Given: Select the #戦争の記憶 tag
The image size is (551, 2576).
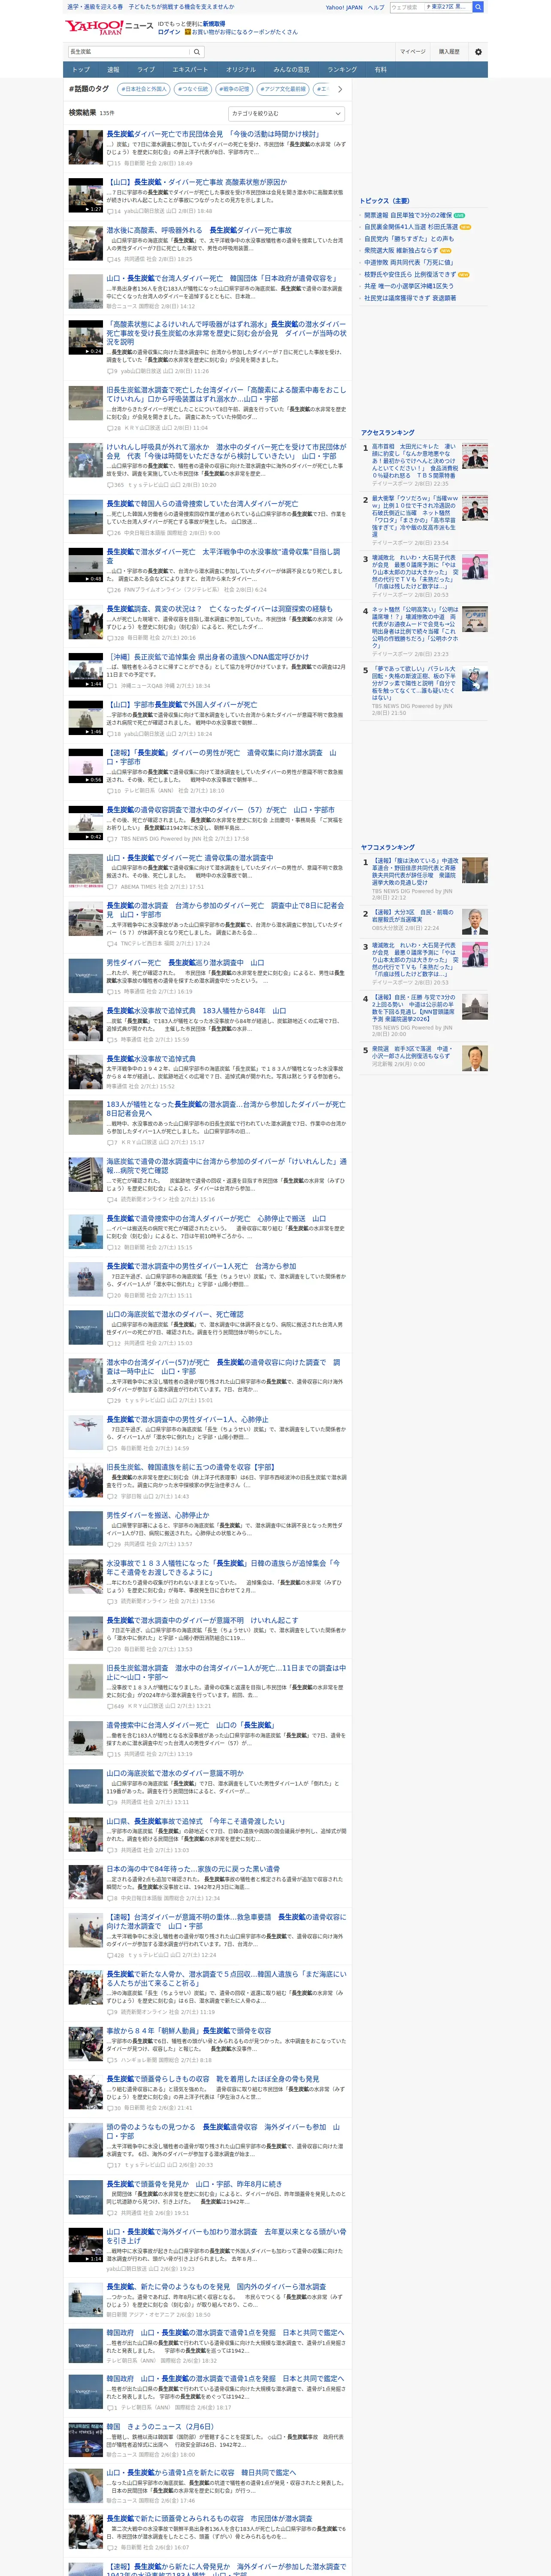Looking at the screenshot, I should [234, 89].
